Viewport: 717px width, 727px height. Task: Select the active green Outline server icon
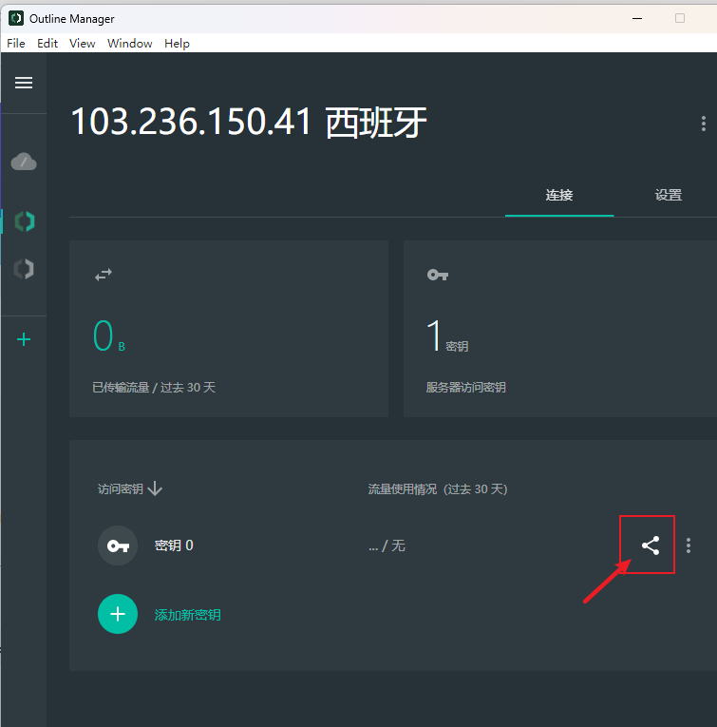[24, 221]
